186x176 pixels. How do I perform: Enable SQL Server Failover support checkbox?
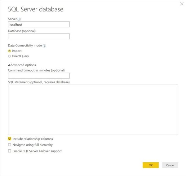[x=10, y=151]
